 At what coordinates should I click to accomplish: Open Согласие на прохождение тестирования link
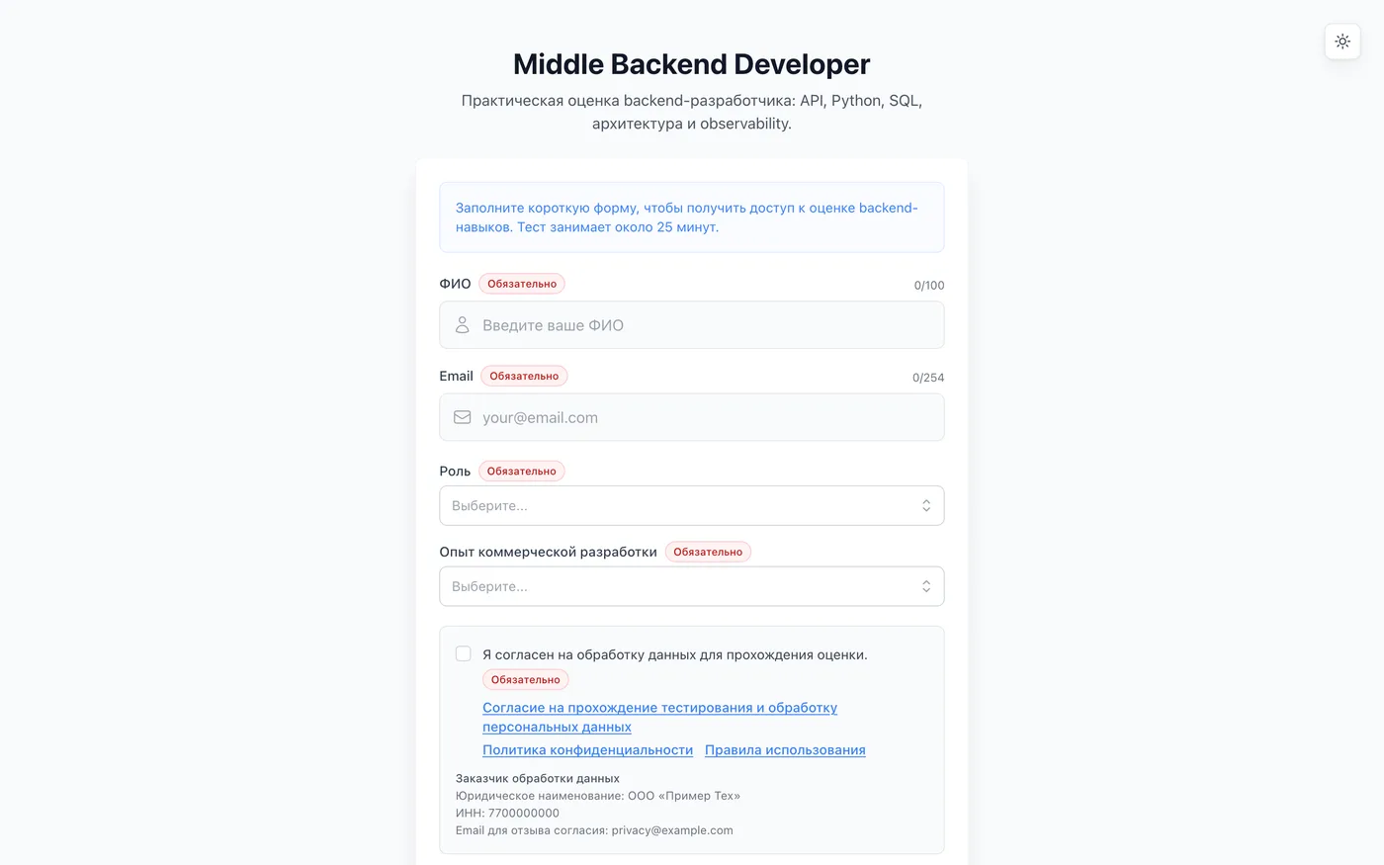coord(659,717)
